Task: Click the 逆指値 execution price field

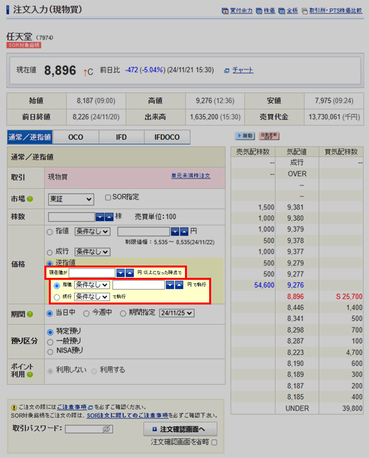Action: (139, 285)
